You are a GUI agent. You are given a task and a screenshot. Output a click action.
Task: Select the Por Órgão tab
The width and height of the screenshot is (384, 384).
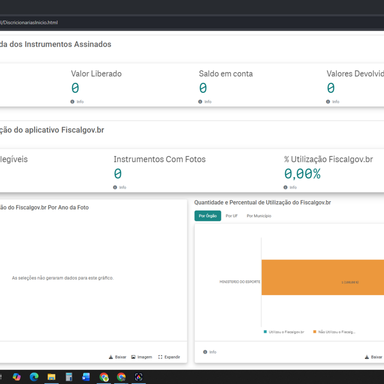[208, 216]
